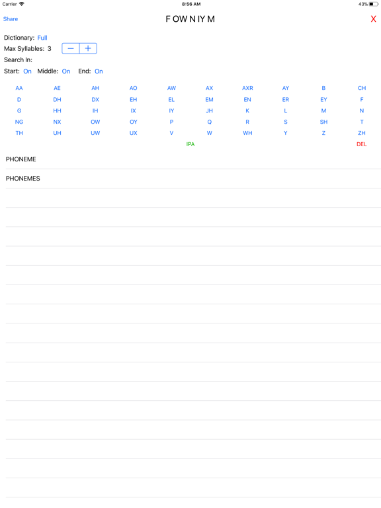This screenshot has height=508, width=381.
Task: Add the F phoneme
Action: (362, 99)
